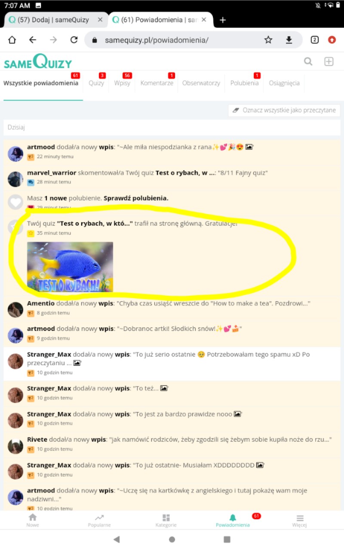
Task: Open the search magnifier icon
Action: click(308, 62)
